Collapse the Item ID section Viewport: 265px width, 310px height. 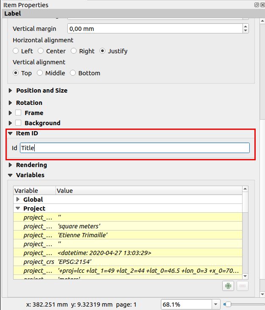point(10,133)
